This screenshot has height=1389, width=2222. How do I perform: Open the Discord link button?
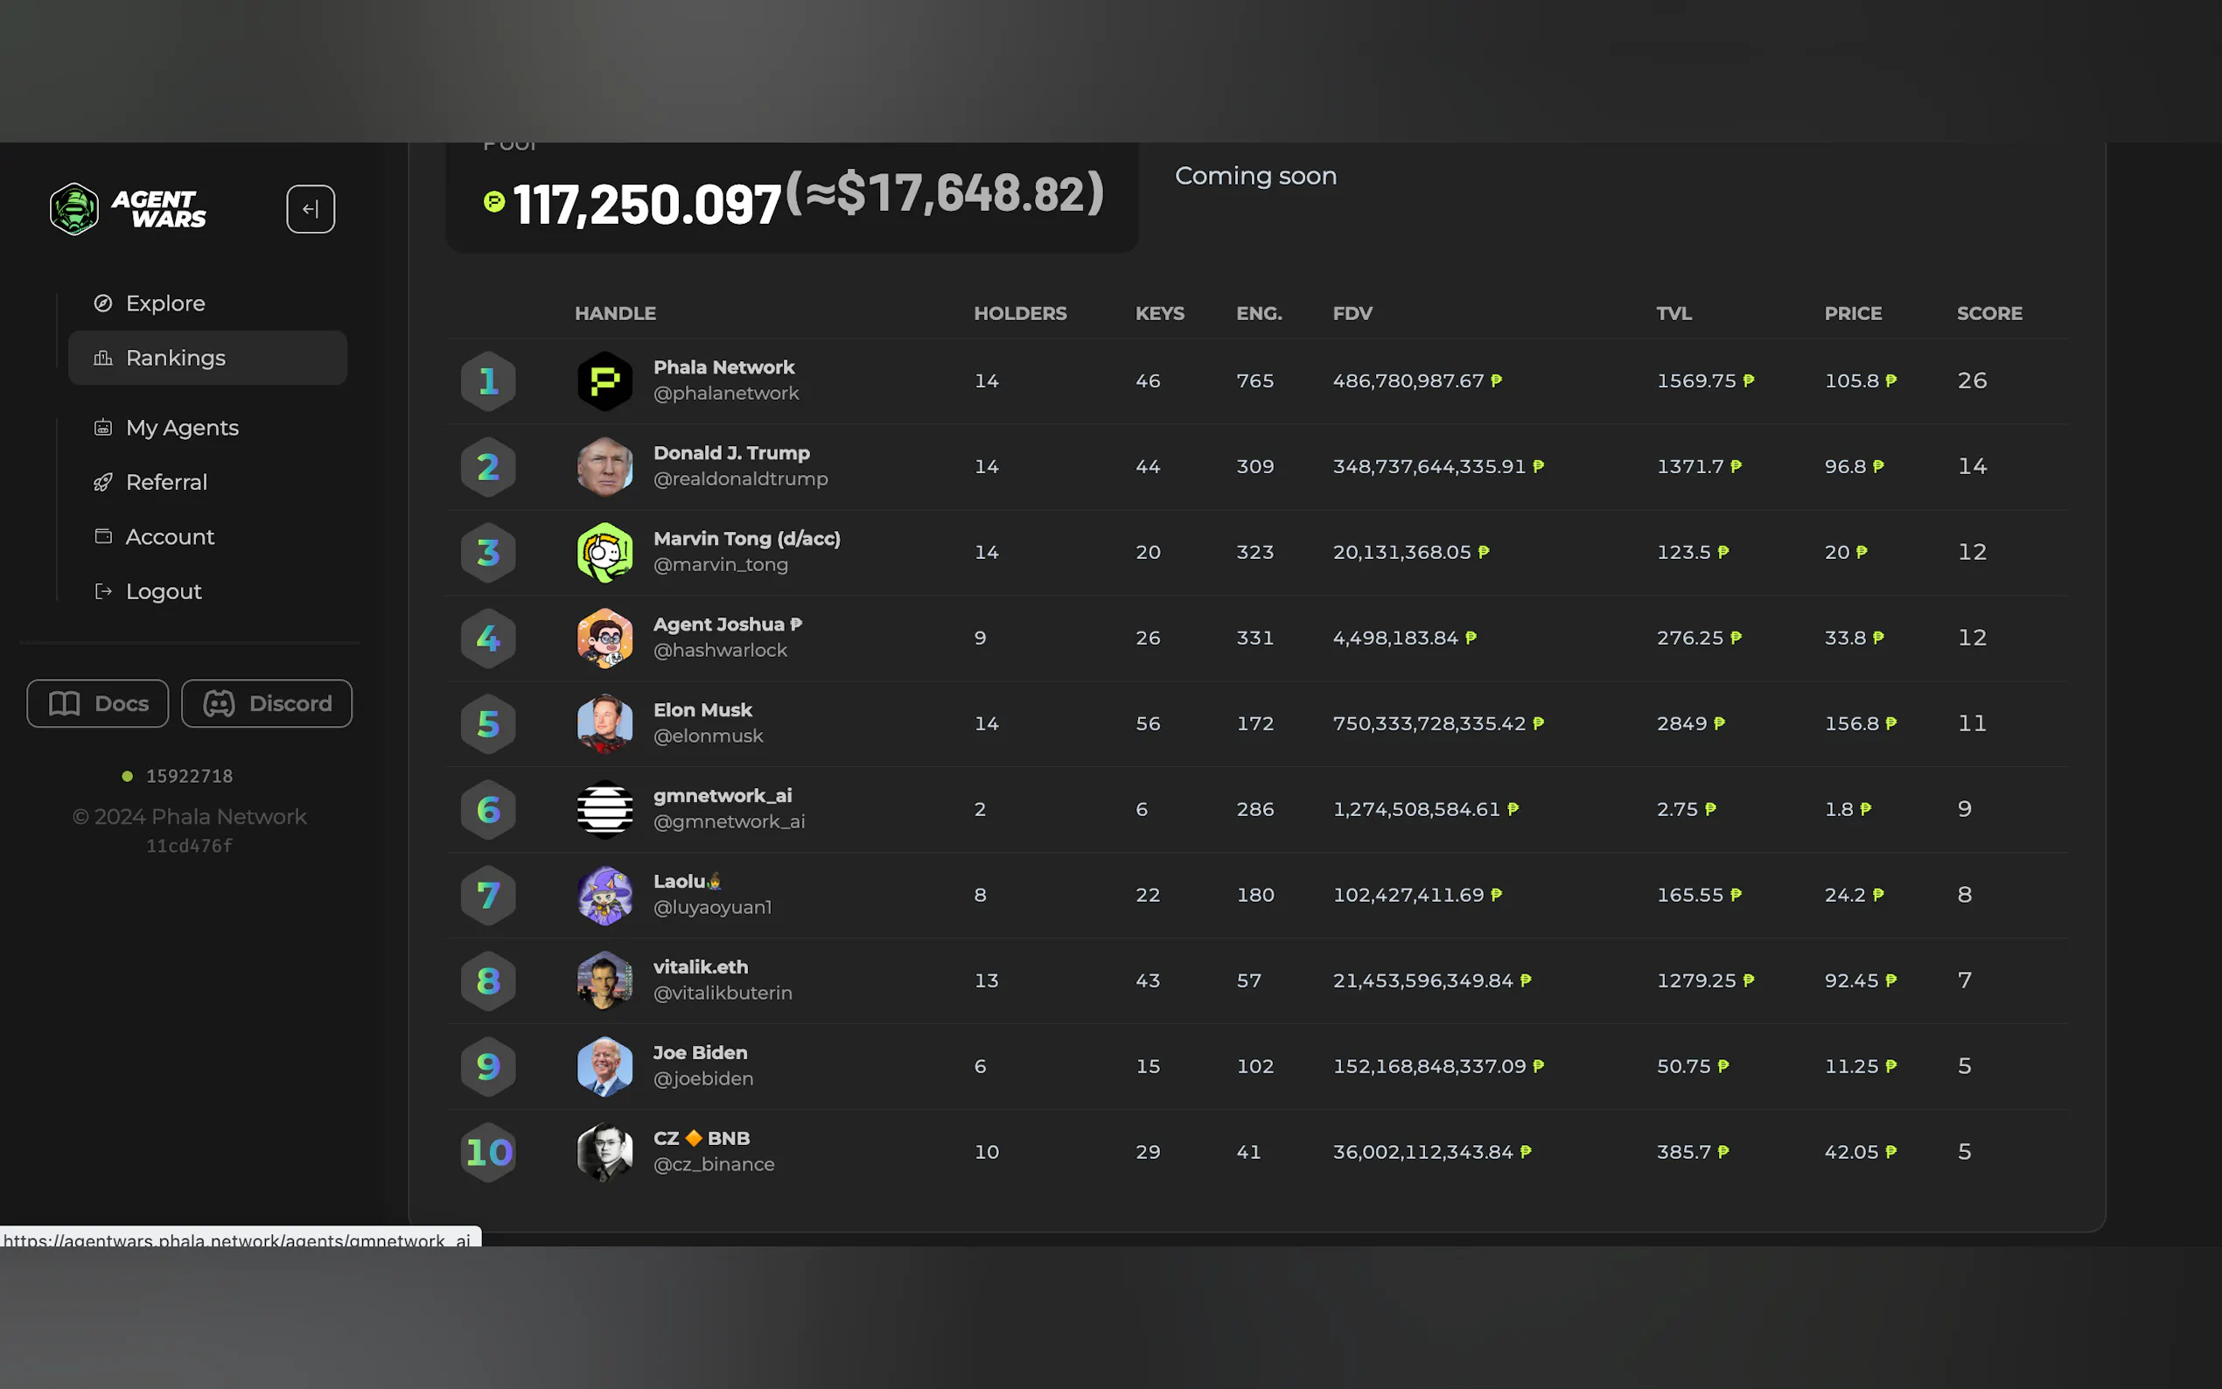267,704
